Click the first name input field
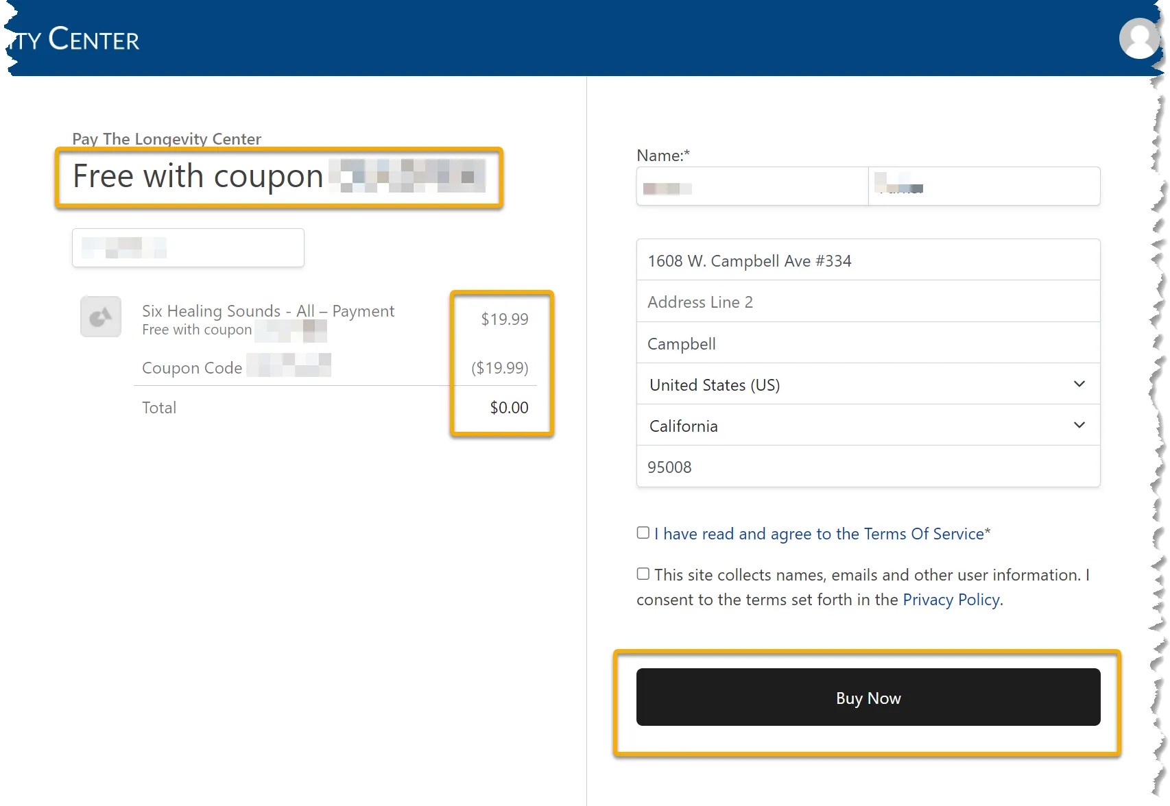The image size is (1170, 806). point(752,186)
